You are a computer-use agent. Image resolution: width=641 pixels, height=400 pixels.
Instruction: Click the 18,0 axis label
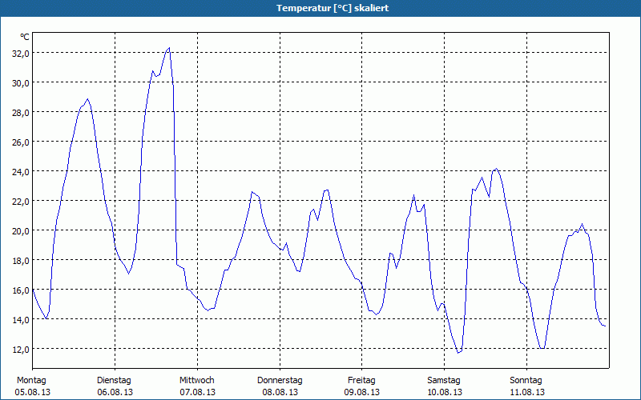(21, 261)
